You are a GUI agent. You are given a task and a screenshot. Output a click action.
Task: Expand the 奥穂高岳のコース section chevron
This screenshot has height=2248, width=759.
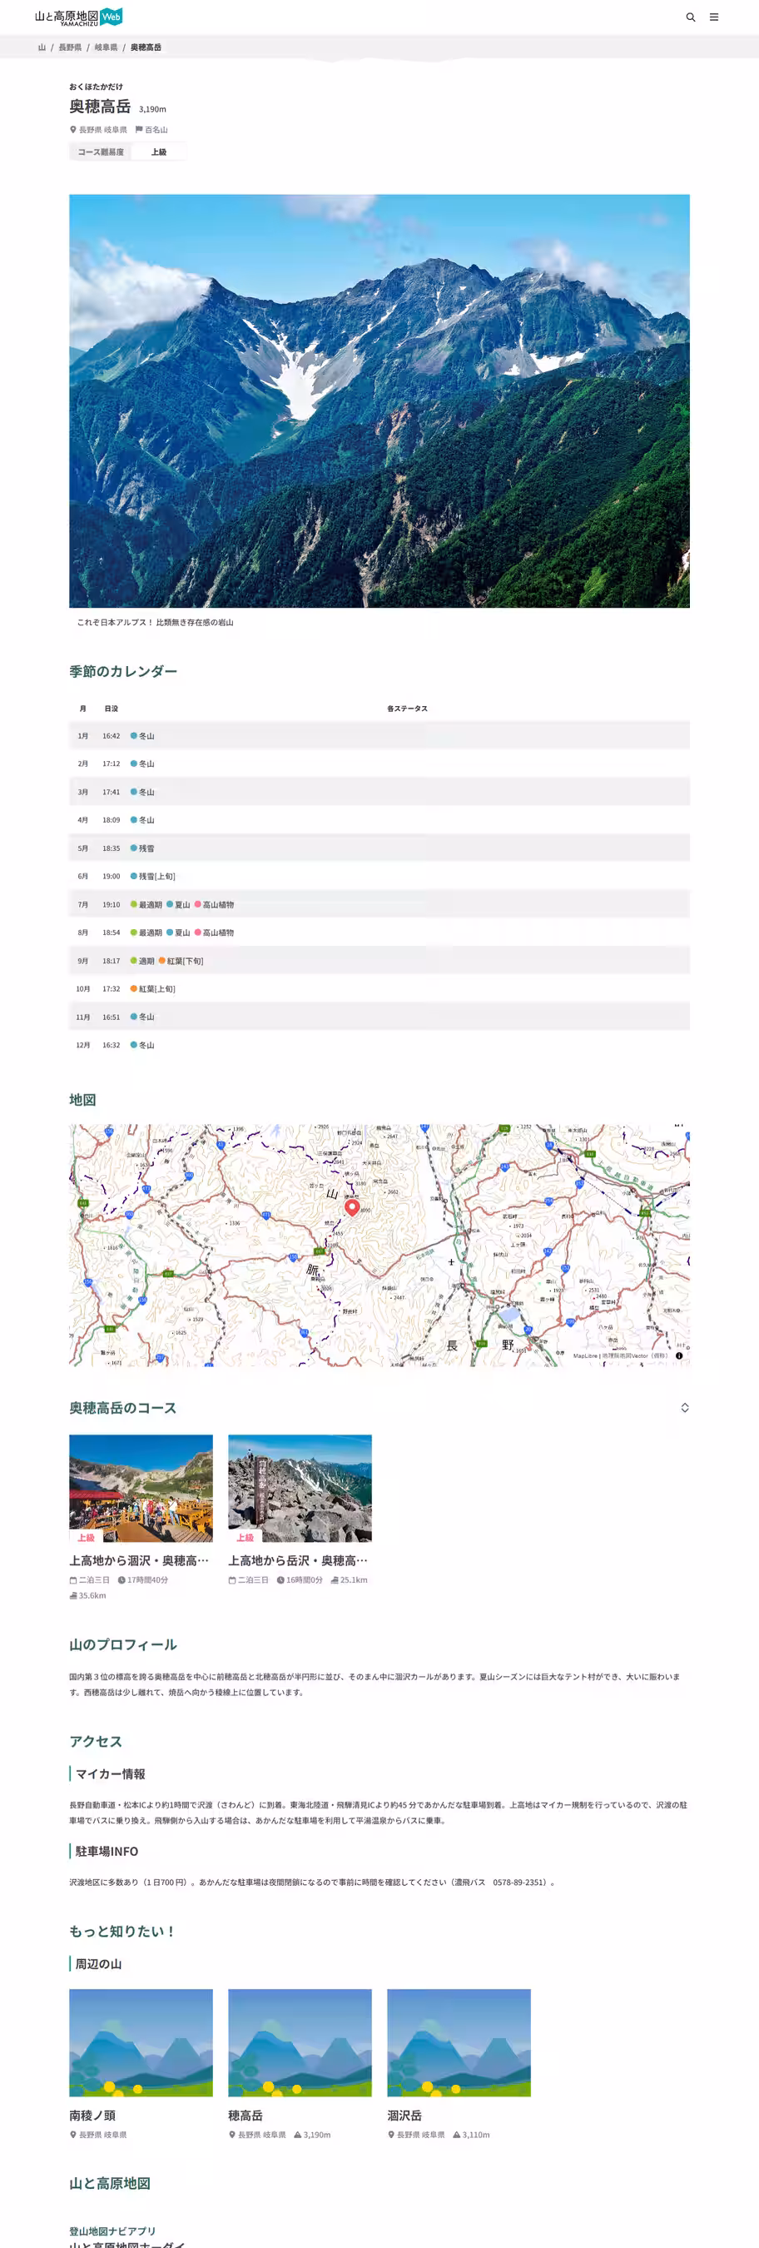click(x=684, y=1408)
